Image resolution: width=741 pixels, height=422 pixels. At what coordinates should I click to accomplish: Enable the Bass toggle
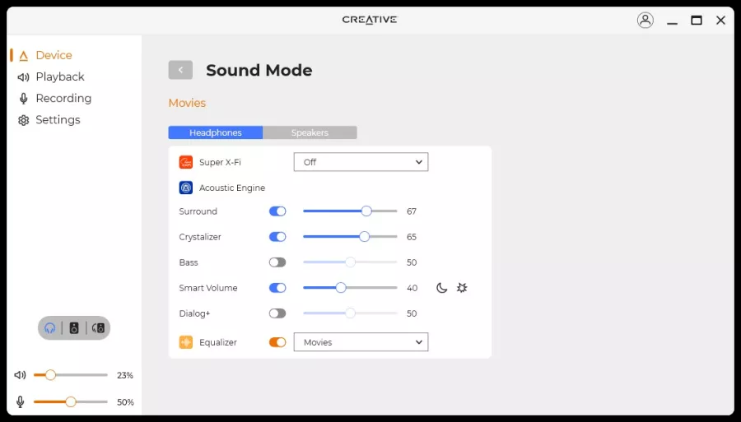tap(277, 262)
